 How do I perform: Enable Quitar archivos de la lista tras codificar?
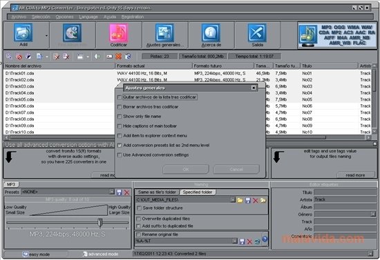click(x=120, y=97)
